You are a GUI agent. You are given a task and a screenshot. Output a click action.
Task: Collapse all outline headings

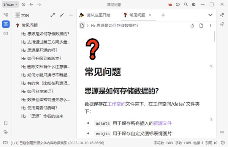[62, 15]
